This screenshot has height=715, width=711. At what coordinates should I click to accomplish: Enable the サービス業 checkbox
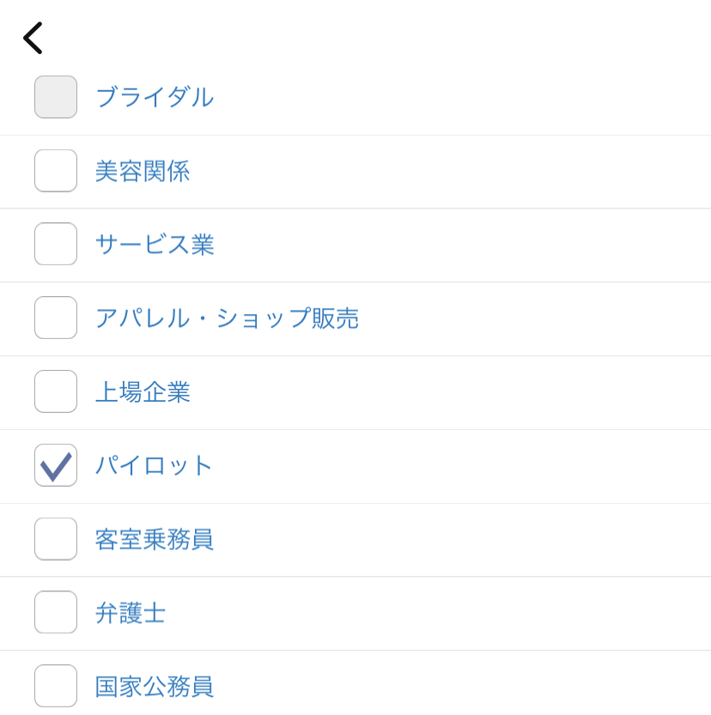coord(56,244)
